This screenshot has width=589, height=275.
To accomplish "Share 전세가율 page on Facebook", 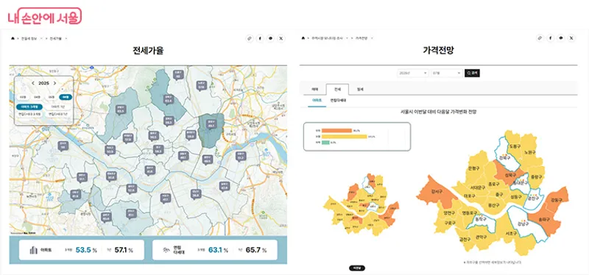I will pos(260,38).
